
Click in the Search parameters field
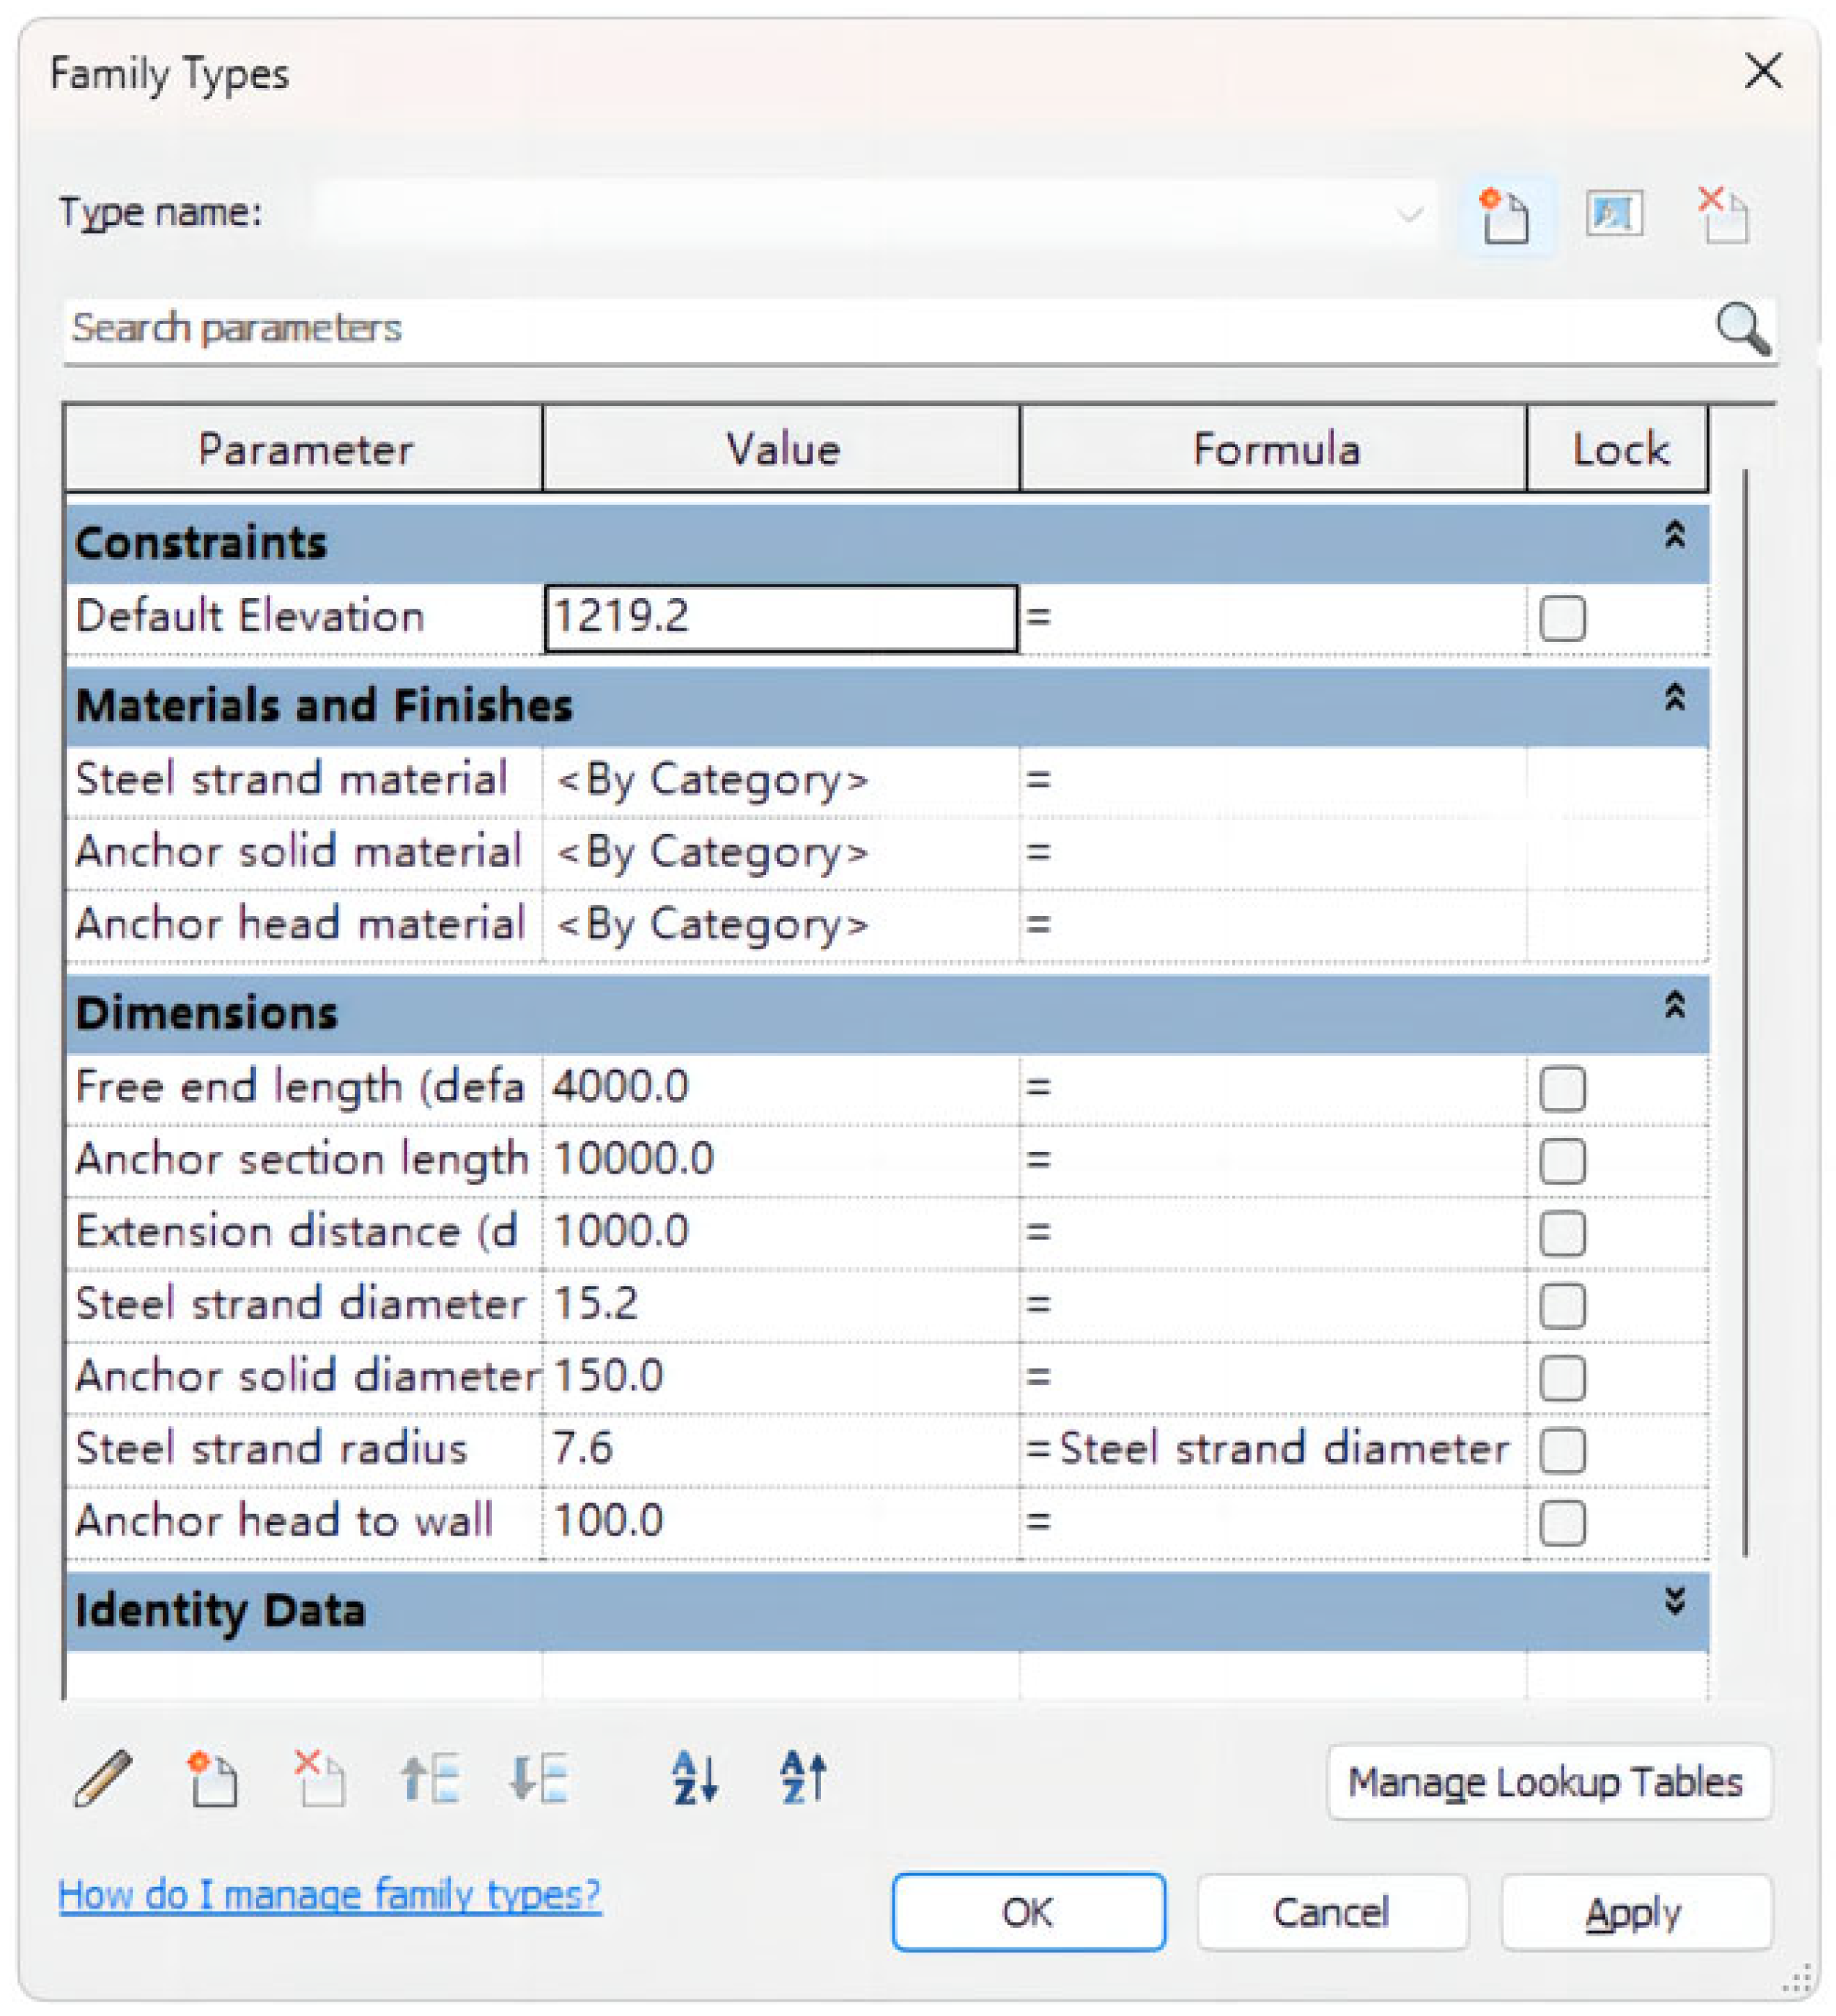(700, 330)
